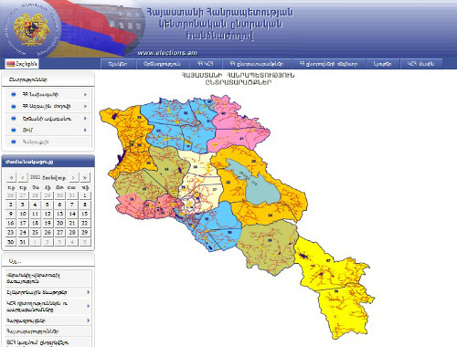This screenshot has width=457, height=347.
Task: Open ԿԸՀ որոշումներն ու արձանագրությունները link
Action: pos(37,307)
